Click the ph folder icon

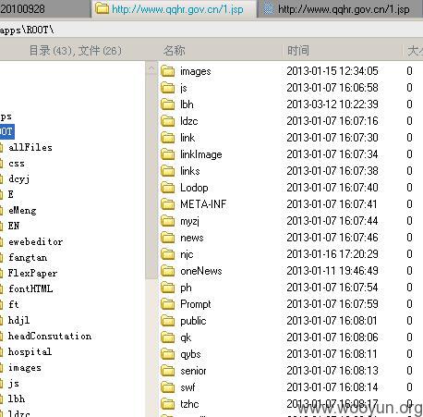click(x=168, y=288)
